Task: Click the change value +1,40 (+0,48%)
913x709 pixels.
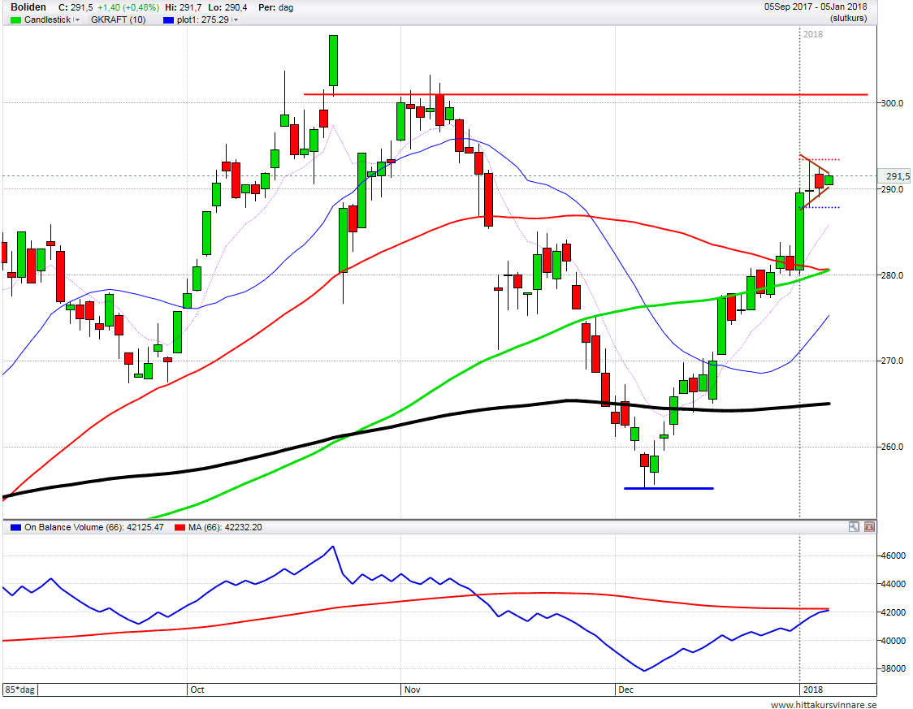Action: pos(128,7)
